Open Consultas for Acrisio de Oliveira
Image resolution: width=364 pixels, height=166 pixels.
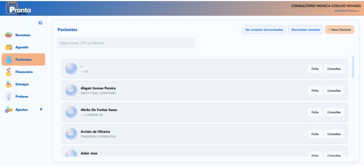334,134
